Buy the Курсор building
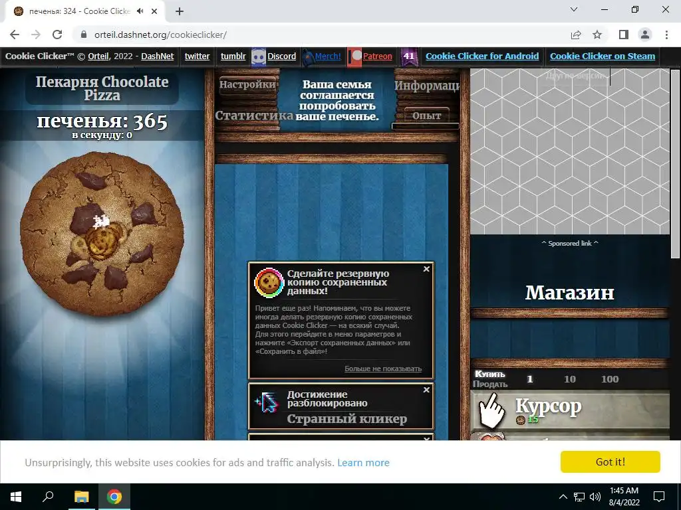Screen dimensions: 681x510 point(569,410)
